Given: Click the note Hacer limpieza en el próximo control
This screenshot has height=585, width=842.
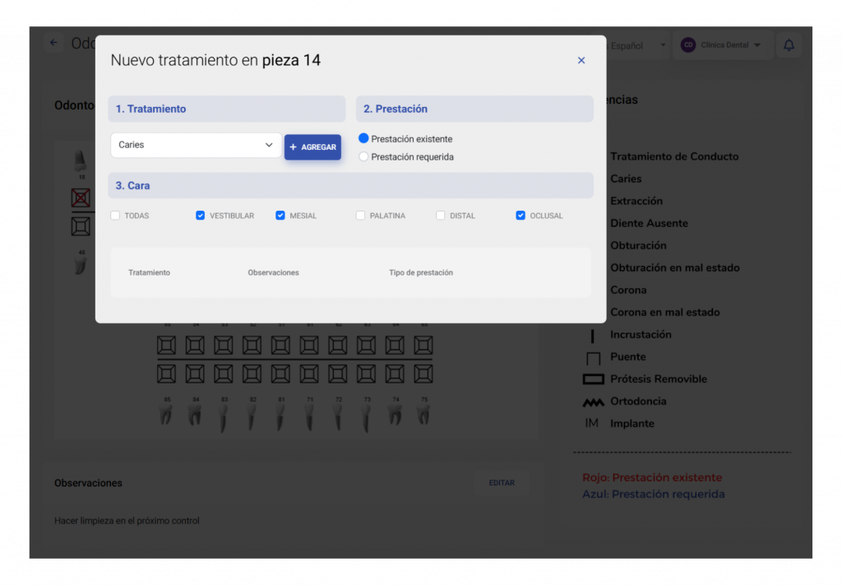Looking at the screenshot, I should pyautogui.click(x=127, y=521).
